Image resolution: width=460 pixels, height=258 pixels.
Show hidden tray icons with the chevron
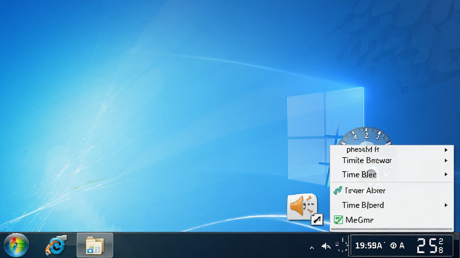point(312,248)
